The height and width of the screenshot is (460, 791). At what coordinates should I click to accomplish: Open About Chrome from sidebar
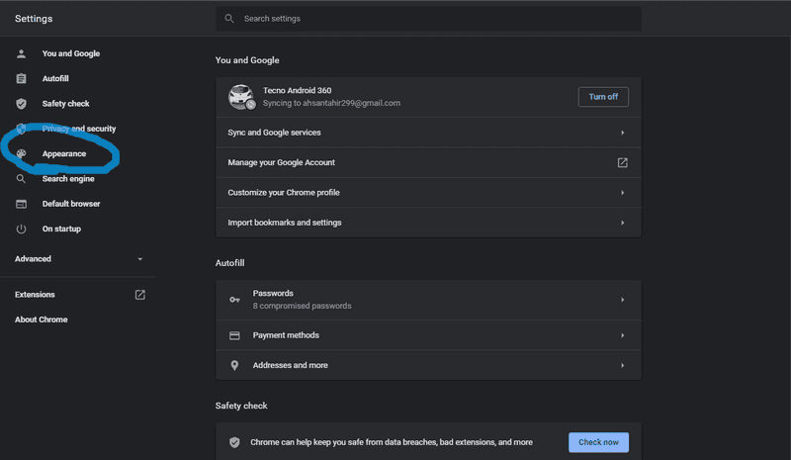click(x=42, y=320)
